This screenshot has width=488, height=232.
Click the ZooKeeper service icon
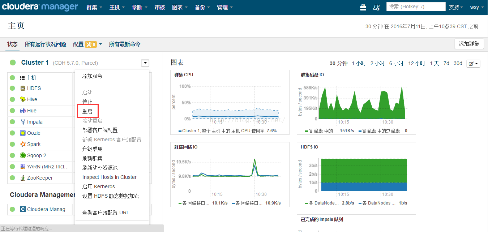23,178
